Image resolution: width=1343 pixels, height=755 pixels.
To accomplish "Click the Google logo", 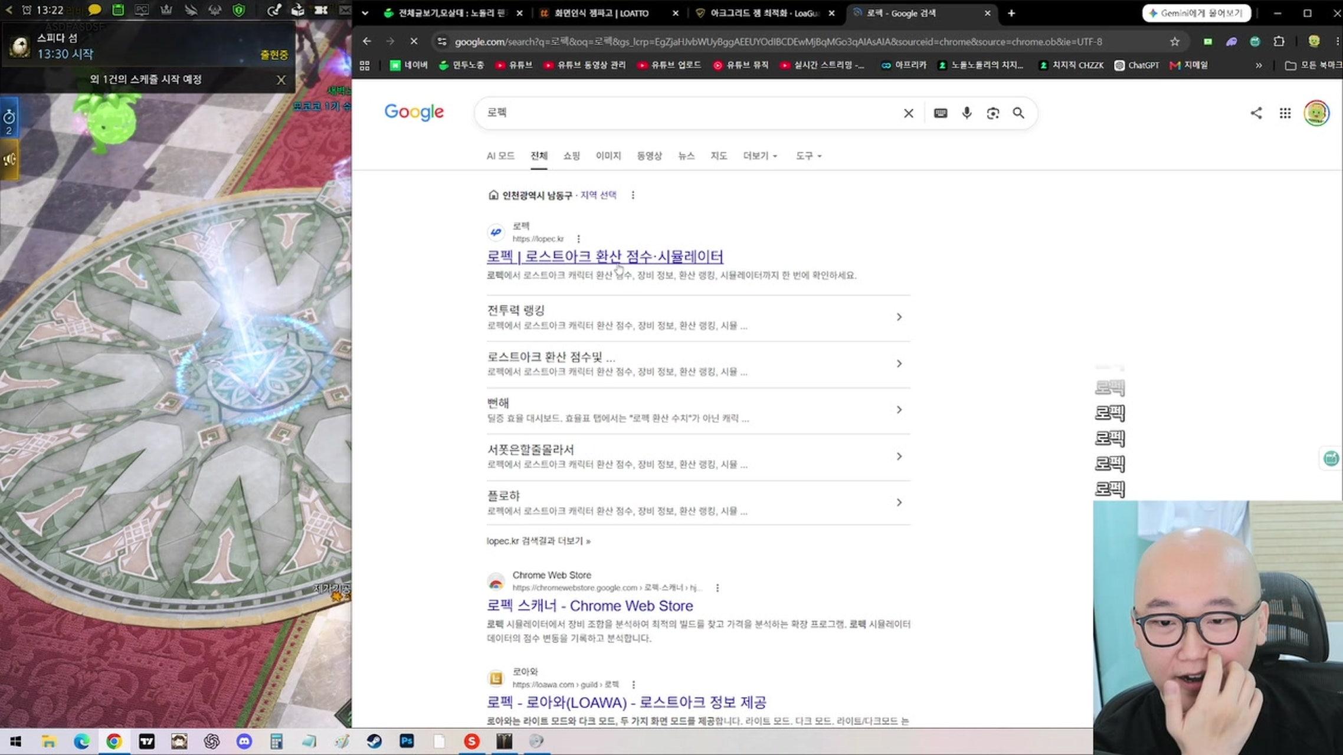I will pos(414,112).
